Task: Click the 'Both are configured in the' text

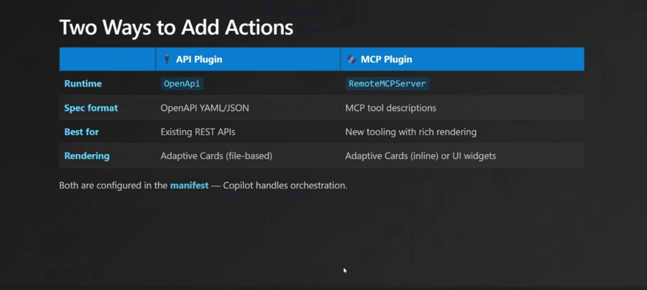Action: click(x=113, y=186)
